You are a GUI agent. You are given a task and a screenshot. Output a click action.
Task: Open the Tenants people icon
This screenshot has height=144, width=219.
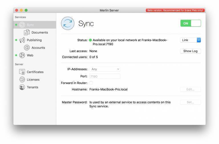click(22, 87)
